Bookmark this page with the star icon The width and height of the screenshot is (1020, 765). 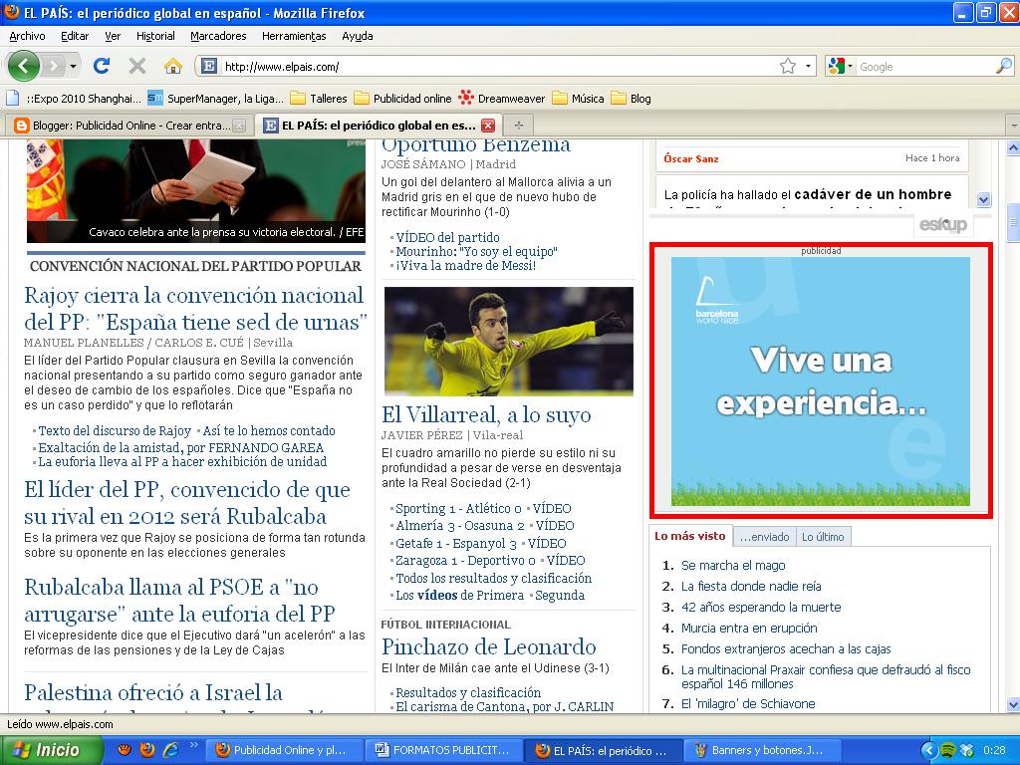point(787,66)
